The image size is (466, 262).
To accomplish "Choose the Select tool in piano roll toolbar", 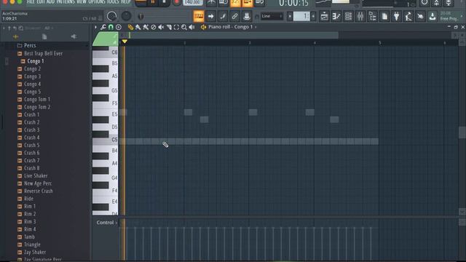I will tap(176, 28).
